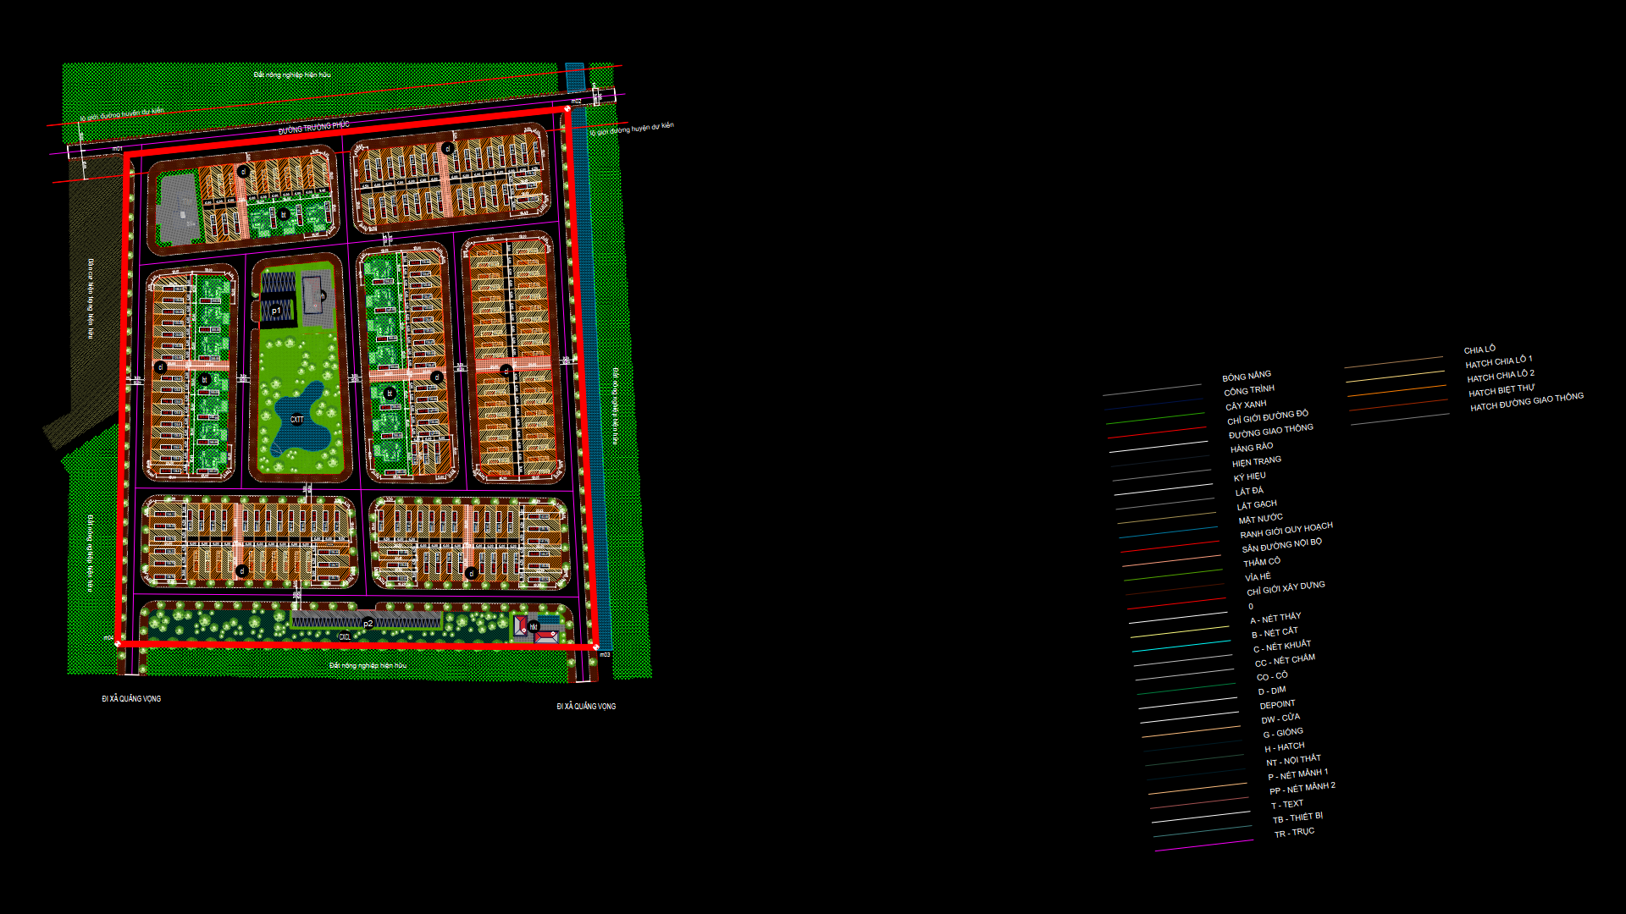Click the p1 parking area symbol

[x=276, y=311]
